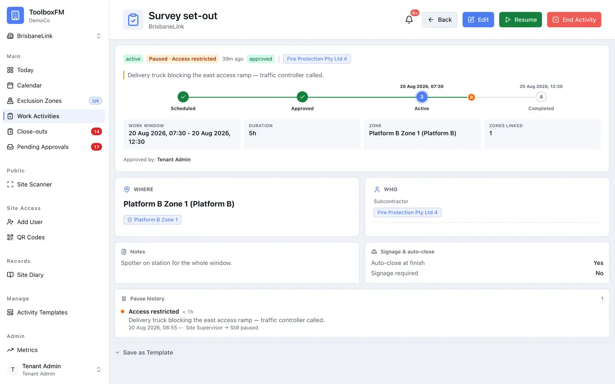Viewport: 615px width, 384px height.
Task: Open Close-outs with 14 badge
Action: point(54,132)
